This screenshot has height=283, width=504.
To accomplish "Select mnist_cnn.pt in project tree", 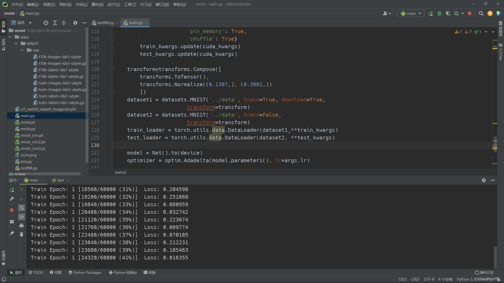I will [32, 135].
